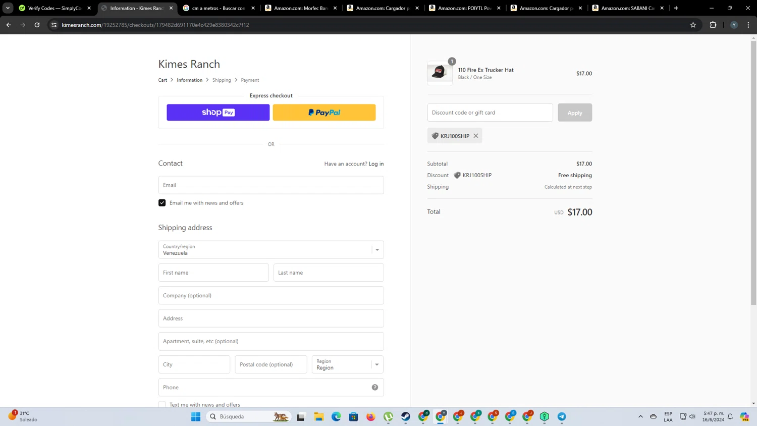This screenshot has height=426, width=757.
Task: Open the notifications bell icon
Action: click(x=730, y=416)
